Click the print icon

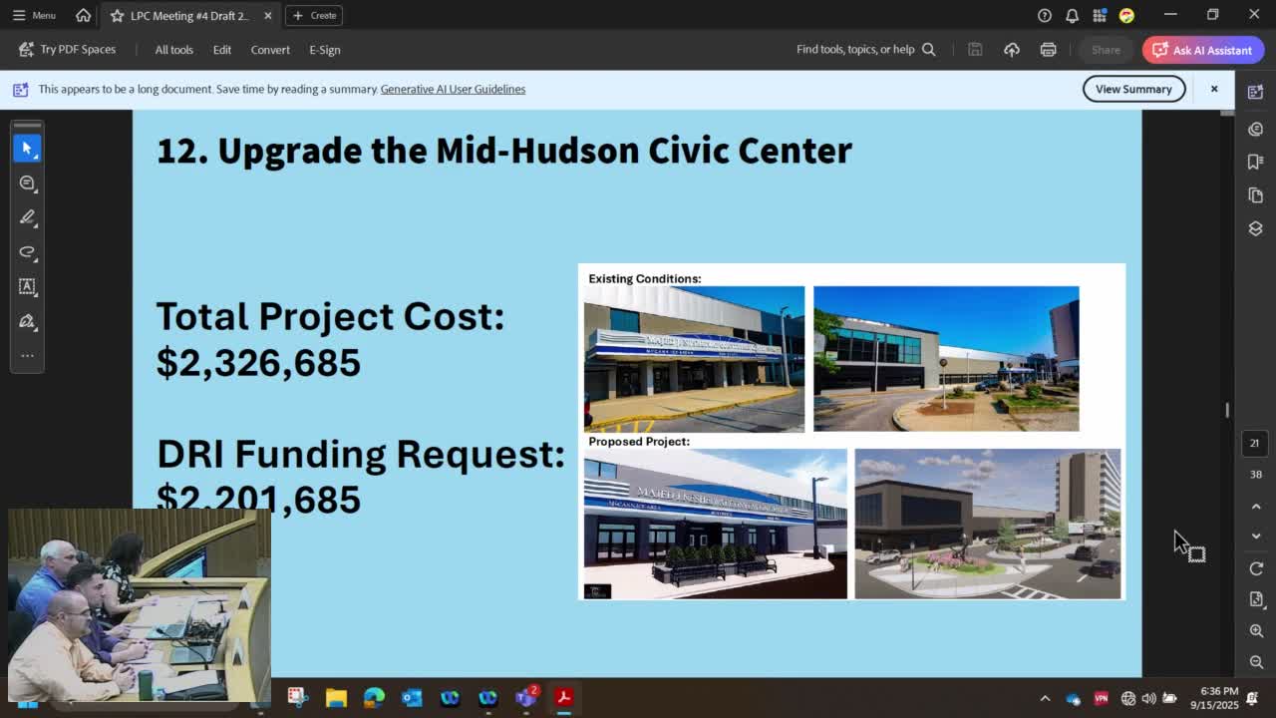point(1048,50)
